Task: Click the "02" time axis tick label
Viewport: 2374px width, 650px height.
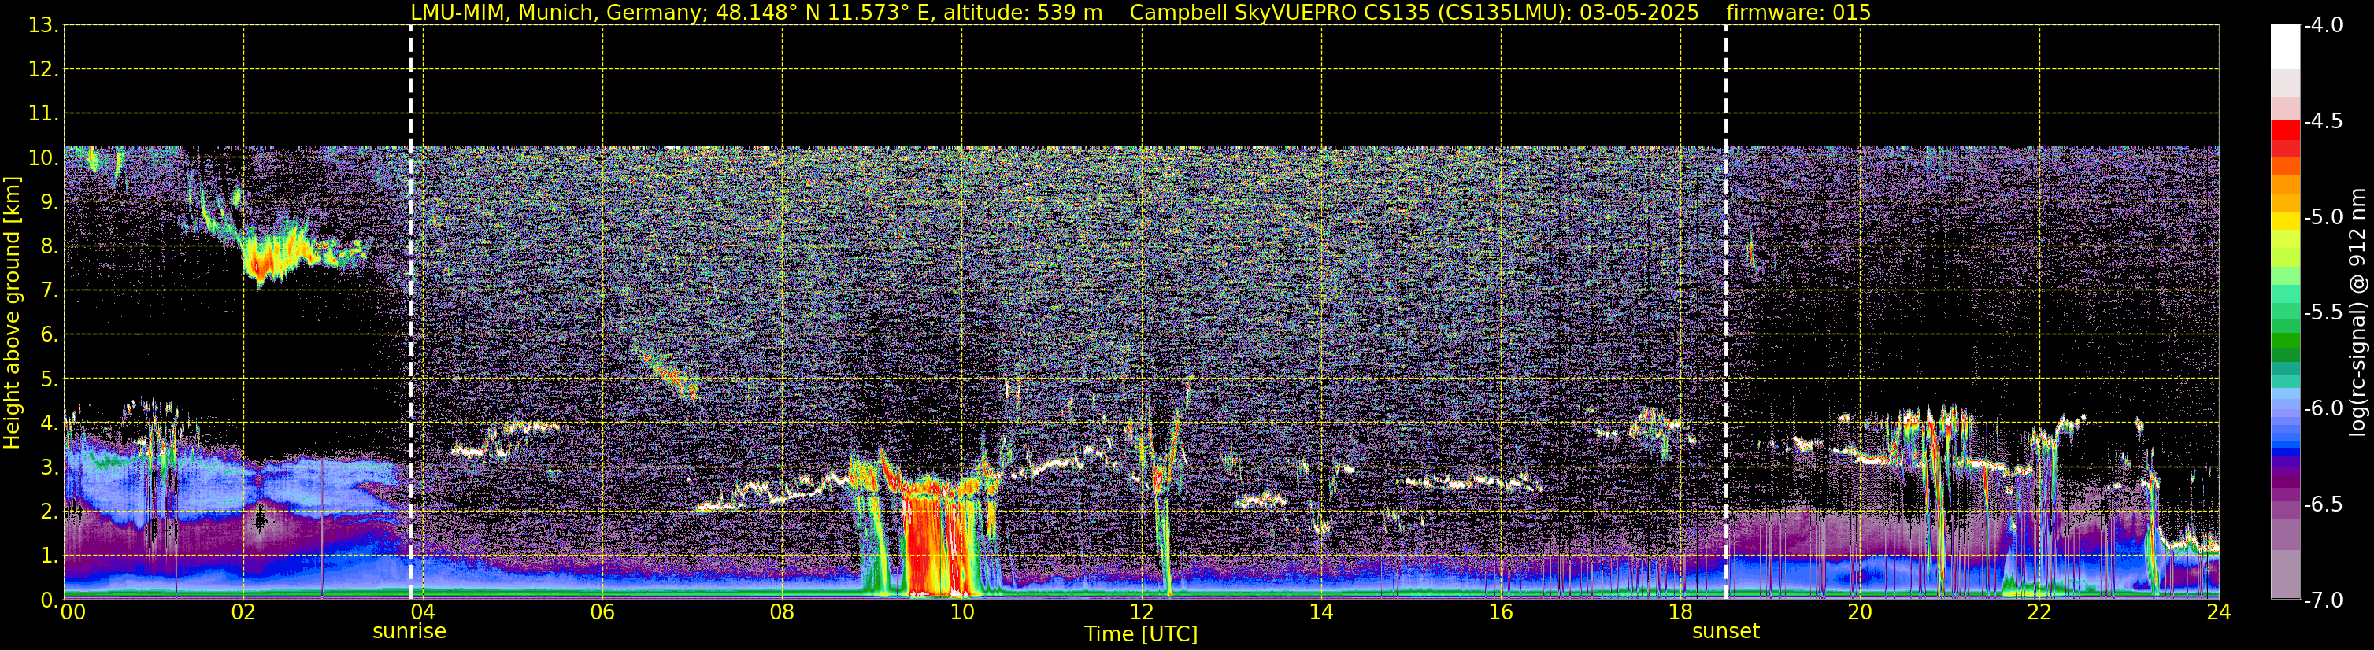Action: (243, 613)
